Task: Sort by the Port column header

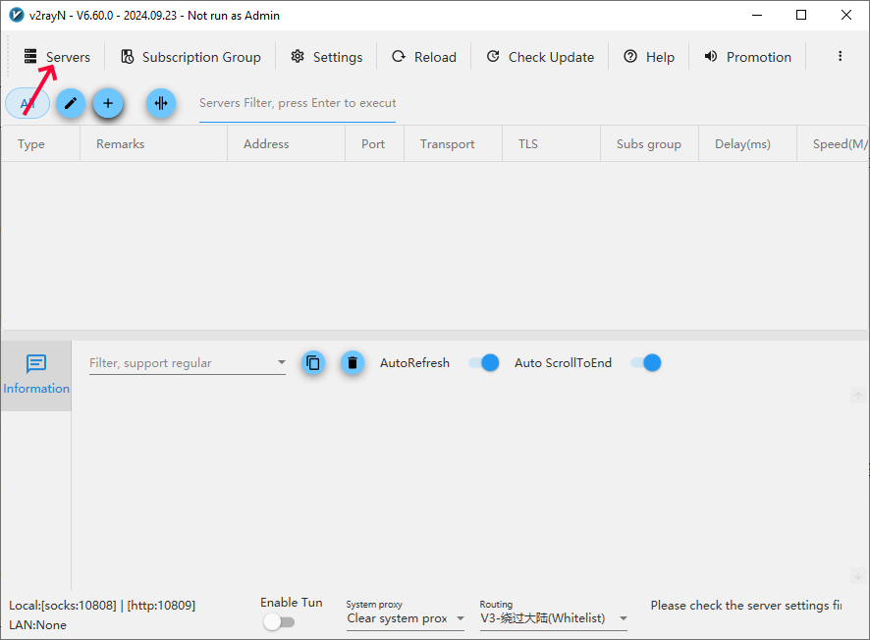Action: pos(374,144)
